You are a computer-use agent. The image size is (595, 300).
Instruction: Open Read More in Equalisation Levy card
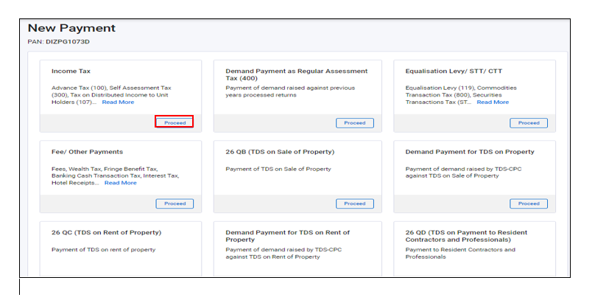point(493,102)
